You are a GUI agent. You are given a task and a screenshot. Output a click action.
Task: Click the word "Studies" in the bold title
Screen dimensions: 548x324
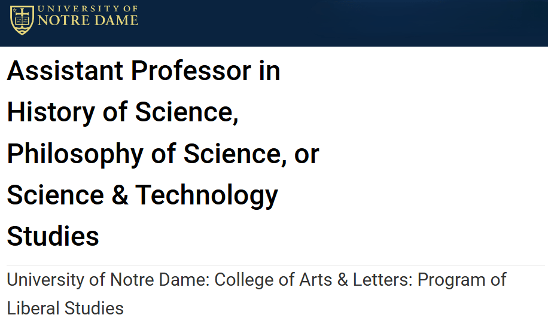53,236
